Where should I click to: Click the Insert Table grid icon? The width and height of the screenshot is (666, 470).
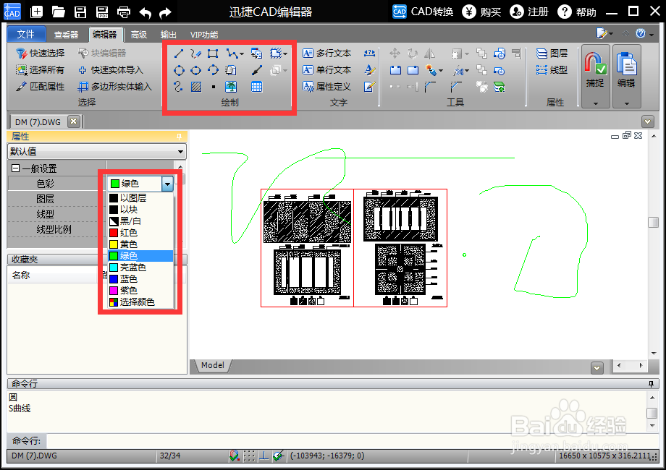(x=256, y=87)
